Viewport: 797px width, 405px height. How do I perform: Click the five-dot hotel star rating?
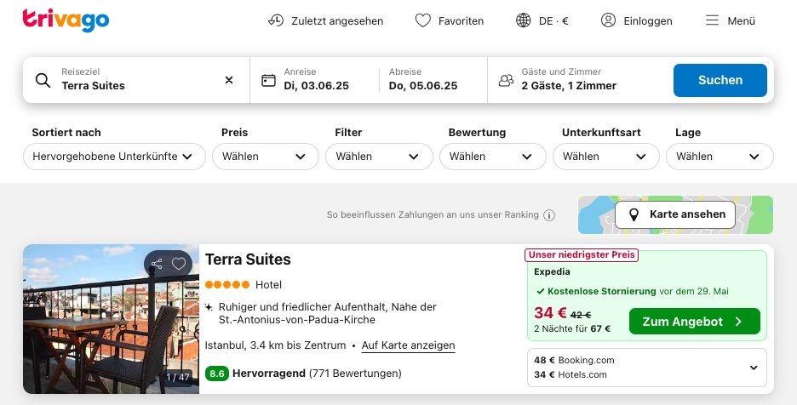tap(227, 284)
